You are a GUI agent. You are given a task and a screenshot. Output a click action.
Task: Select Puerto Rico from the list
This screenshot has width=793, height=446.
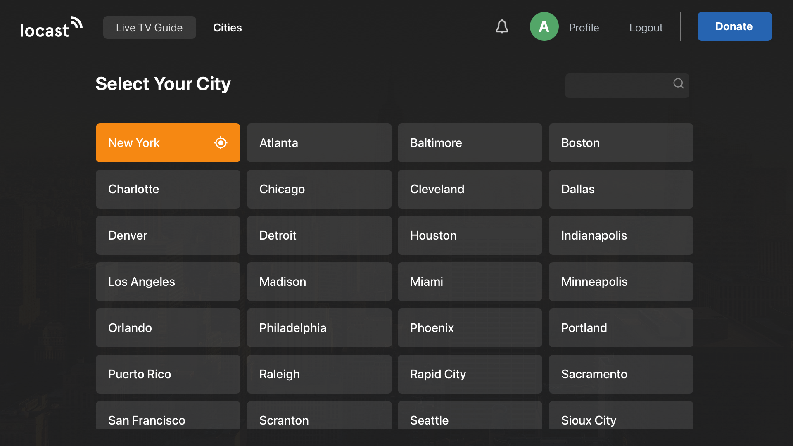[x=168, y=374]
